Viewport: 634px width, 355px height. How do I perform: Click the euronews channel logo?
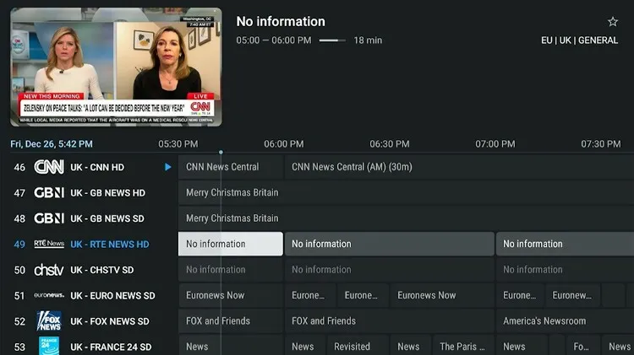[49, 295]
